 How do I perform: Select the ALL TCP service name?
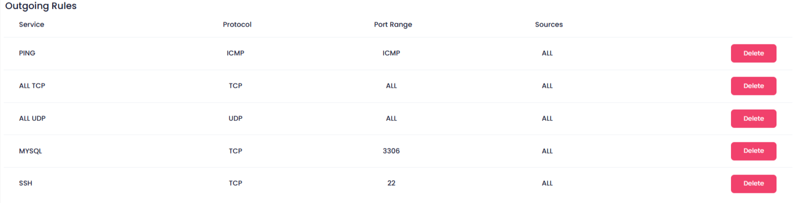(32, 86)
